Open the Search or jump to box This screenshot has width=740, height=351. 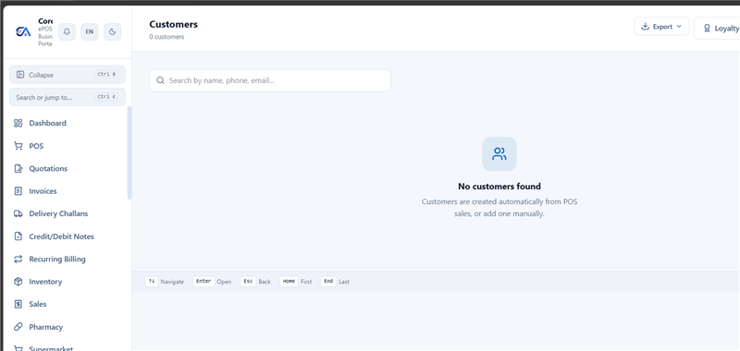click(68, 97)
